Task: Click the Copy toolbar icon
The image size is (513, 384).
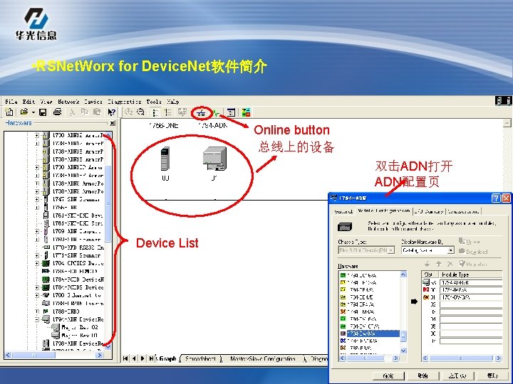Action: (x=84, y=112)
